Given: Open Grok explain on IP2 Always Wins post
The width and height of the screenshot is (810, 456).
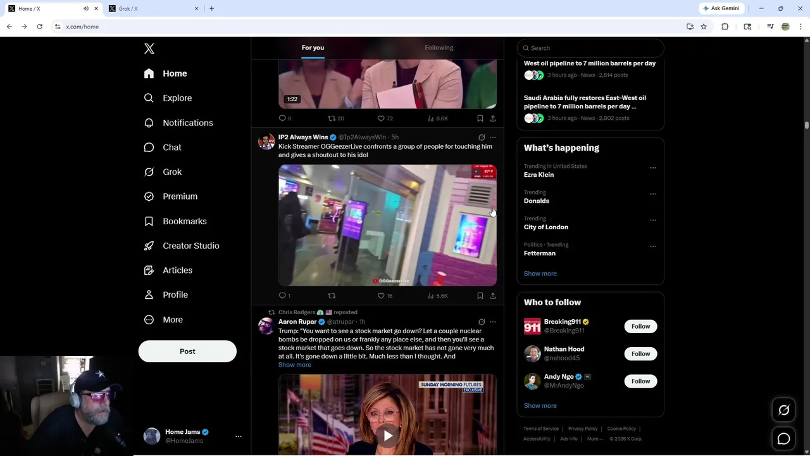Looking at the screenshot, I should tap(482, 137).
